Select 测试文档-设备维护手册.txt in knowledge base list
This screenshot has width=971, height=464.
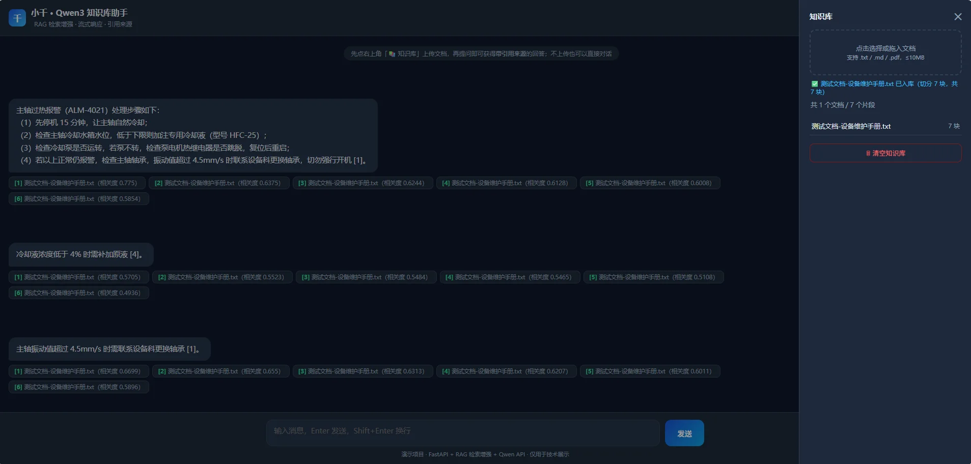[x=885, y=126]
